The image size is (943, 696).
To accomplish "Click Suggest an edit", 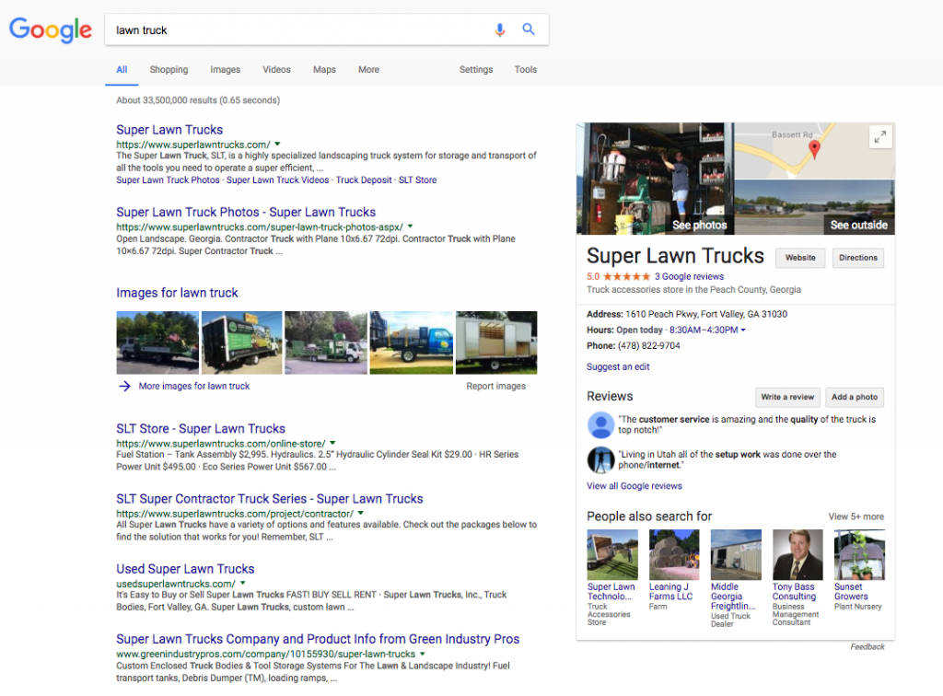I will (x=618, y=366).
